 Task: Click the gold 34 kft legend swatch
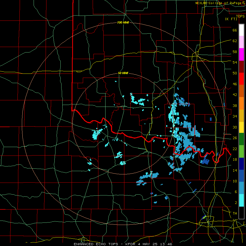pos(241,116)
